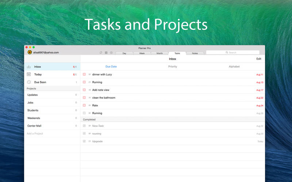The width and height of the screenshot is (292, 182).
Task: Click the sunflower account avatar
Action: 30,52
